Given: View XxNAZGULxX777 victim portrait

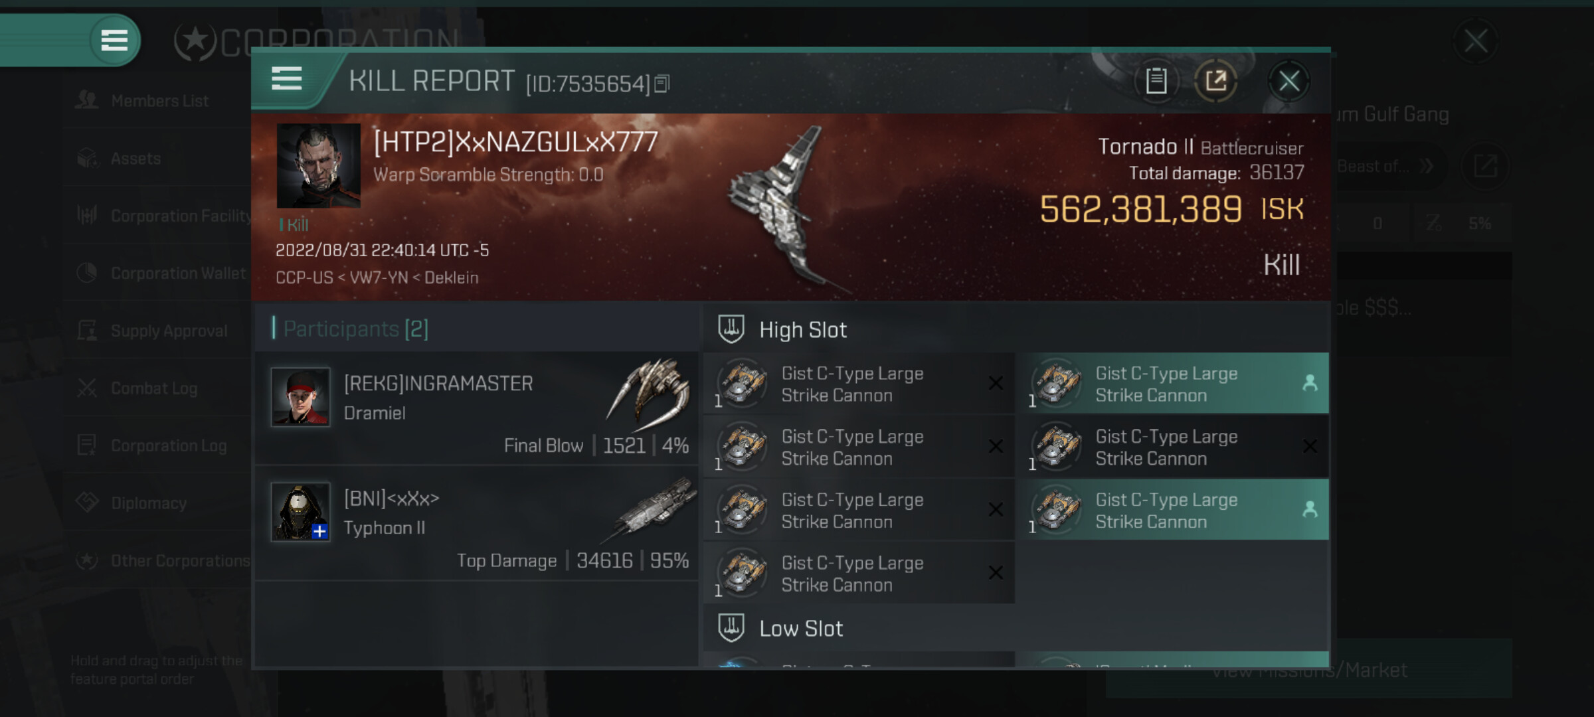Looking at the screenshot, I should coord(318,166).
